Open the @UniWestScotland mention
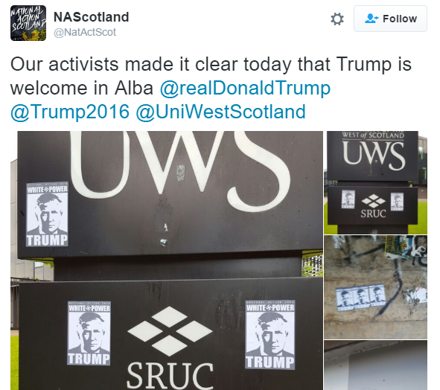Image resolution: width=440 pixels, height=390 pixels. coord(220,112)
